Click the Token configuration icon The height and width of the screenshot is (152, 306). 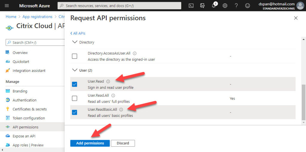click(x=7, y=118)
